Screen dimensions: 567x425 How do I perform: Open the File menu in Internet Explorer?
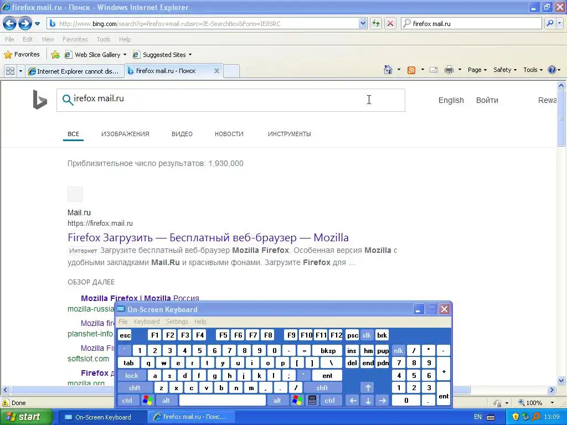tap(10, 39)
